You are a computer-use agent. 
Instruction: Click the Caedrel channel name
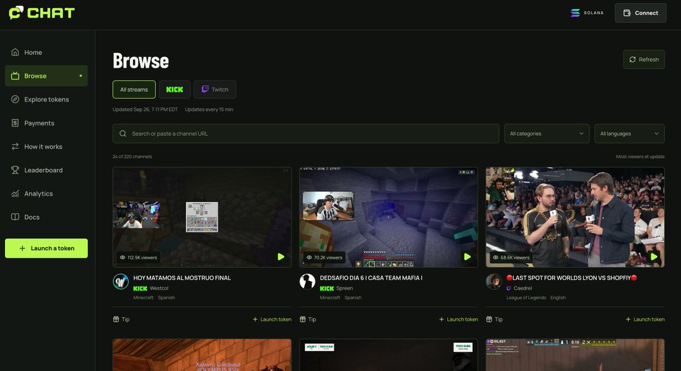[x=523, y=288]
